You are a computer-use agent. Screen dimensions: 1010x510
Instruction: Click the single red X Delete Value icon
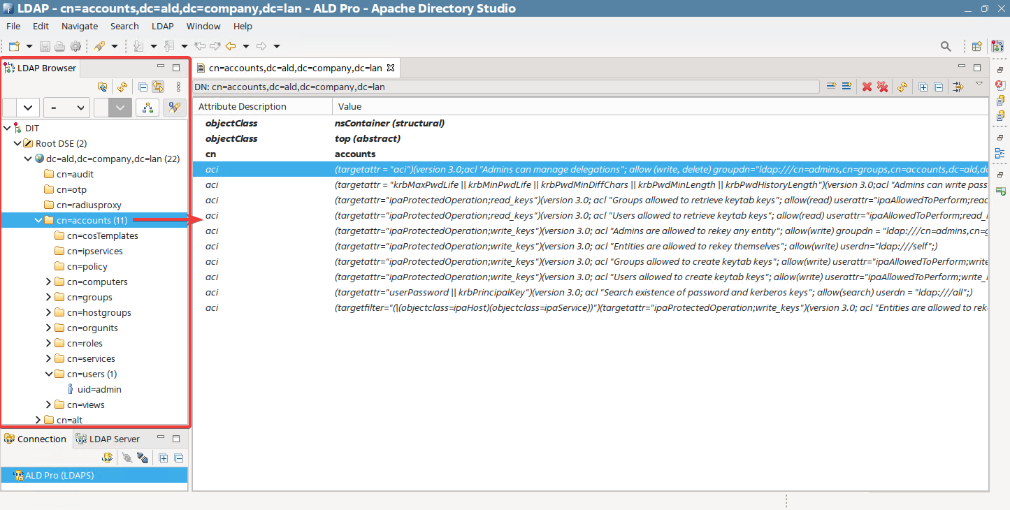(x=867, y=87)
